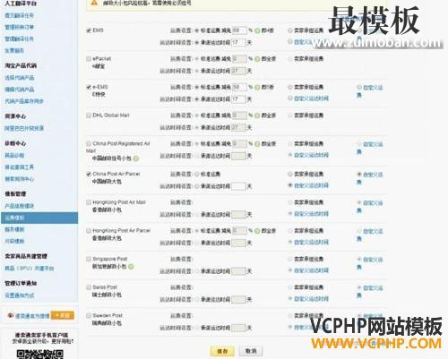Screen dimensions: 448x359
Task: Click the red eye icon in the sidebar
Action: [11, 315]
